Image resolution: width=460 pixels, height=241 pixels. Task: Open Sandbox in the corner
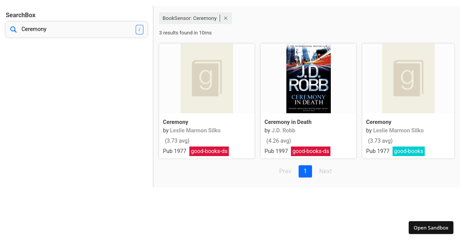[x=431, y=227]
